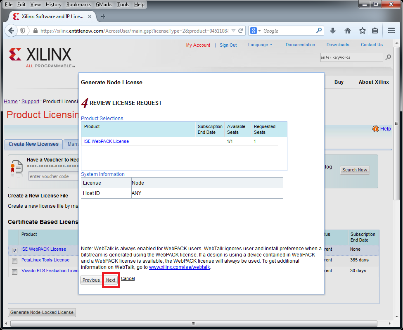Open the www.xilinx.com/ise/webtalk link
This screenshot has height=330, width=403.
point(179,267)
